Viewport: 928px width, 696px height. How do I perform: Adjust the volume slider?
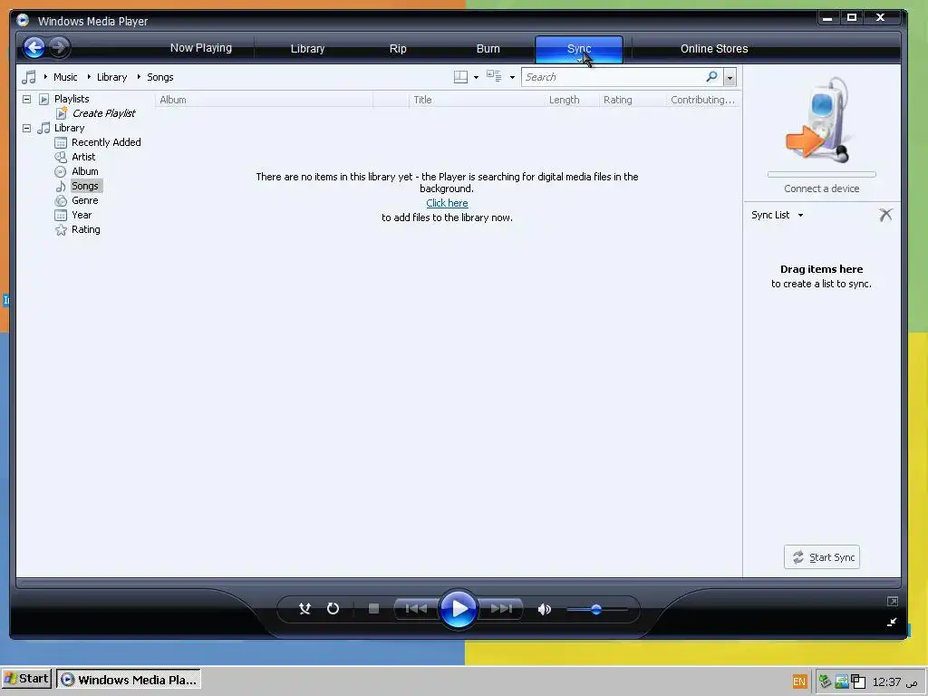coord(596,609)
